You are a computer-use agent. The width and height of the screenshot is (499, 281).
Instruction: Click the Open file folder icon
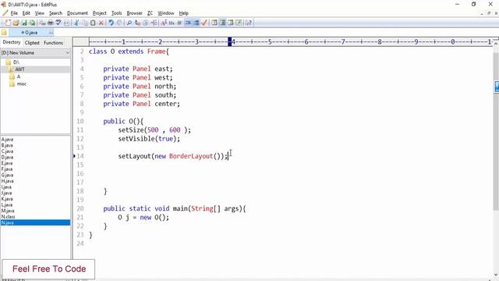[16, 23]
